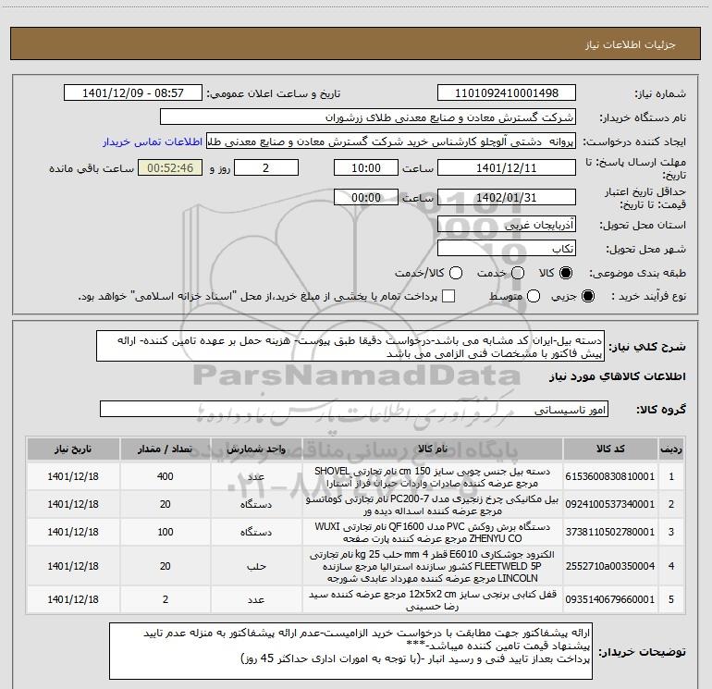Click the اطلاعات کالاهای مورد نیاز heading
The width and height of the screenshot is (712, 689).
(x=617, y=376)
